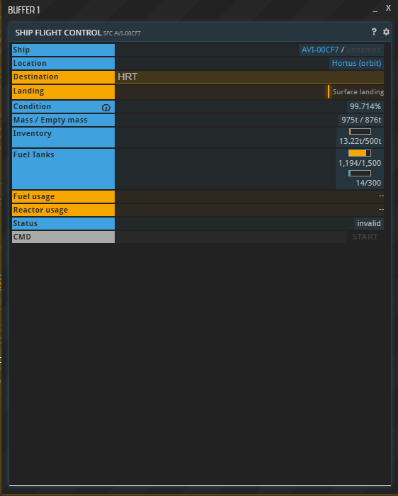
Task: Click the Destination row label
Action: point(63,77)
